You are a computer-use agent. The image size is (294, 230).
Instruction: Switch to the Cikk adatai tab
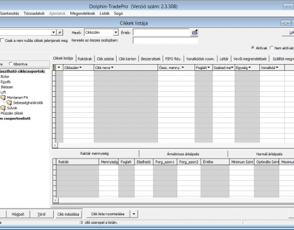pos(105,59)
